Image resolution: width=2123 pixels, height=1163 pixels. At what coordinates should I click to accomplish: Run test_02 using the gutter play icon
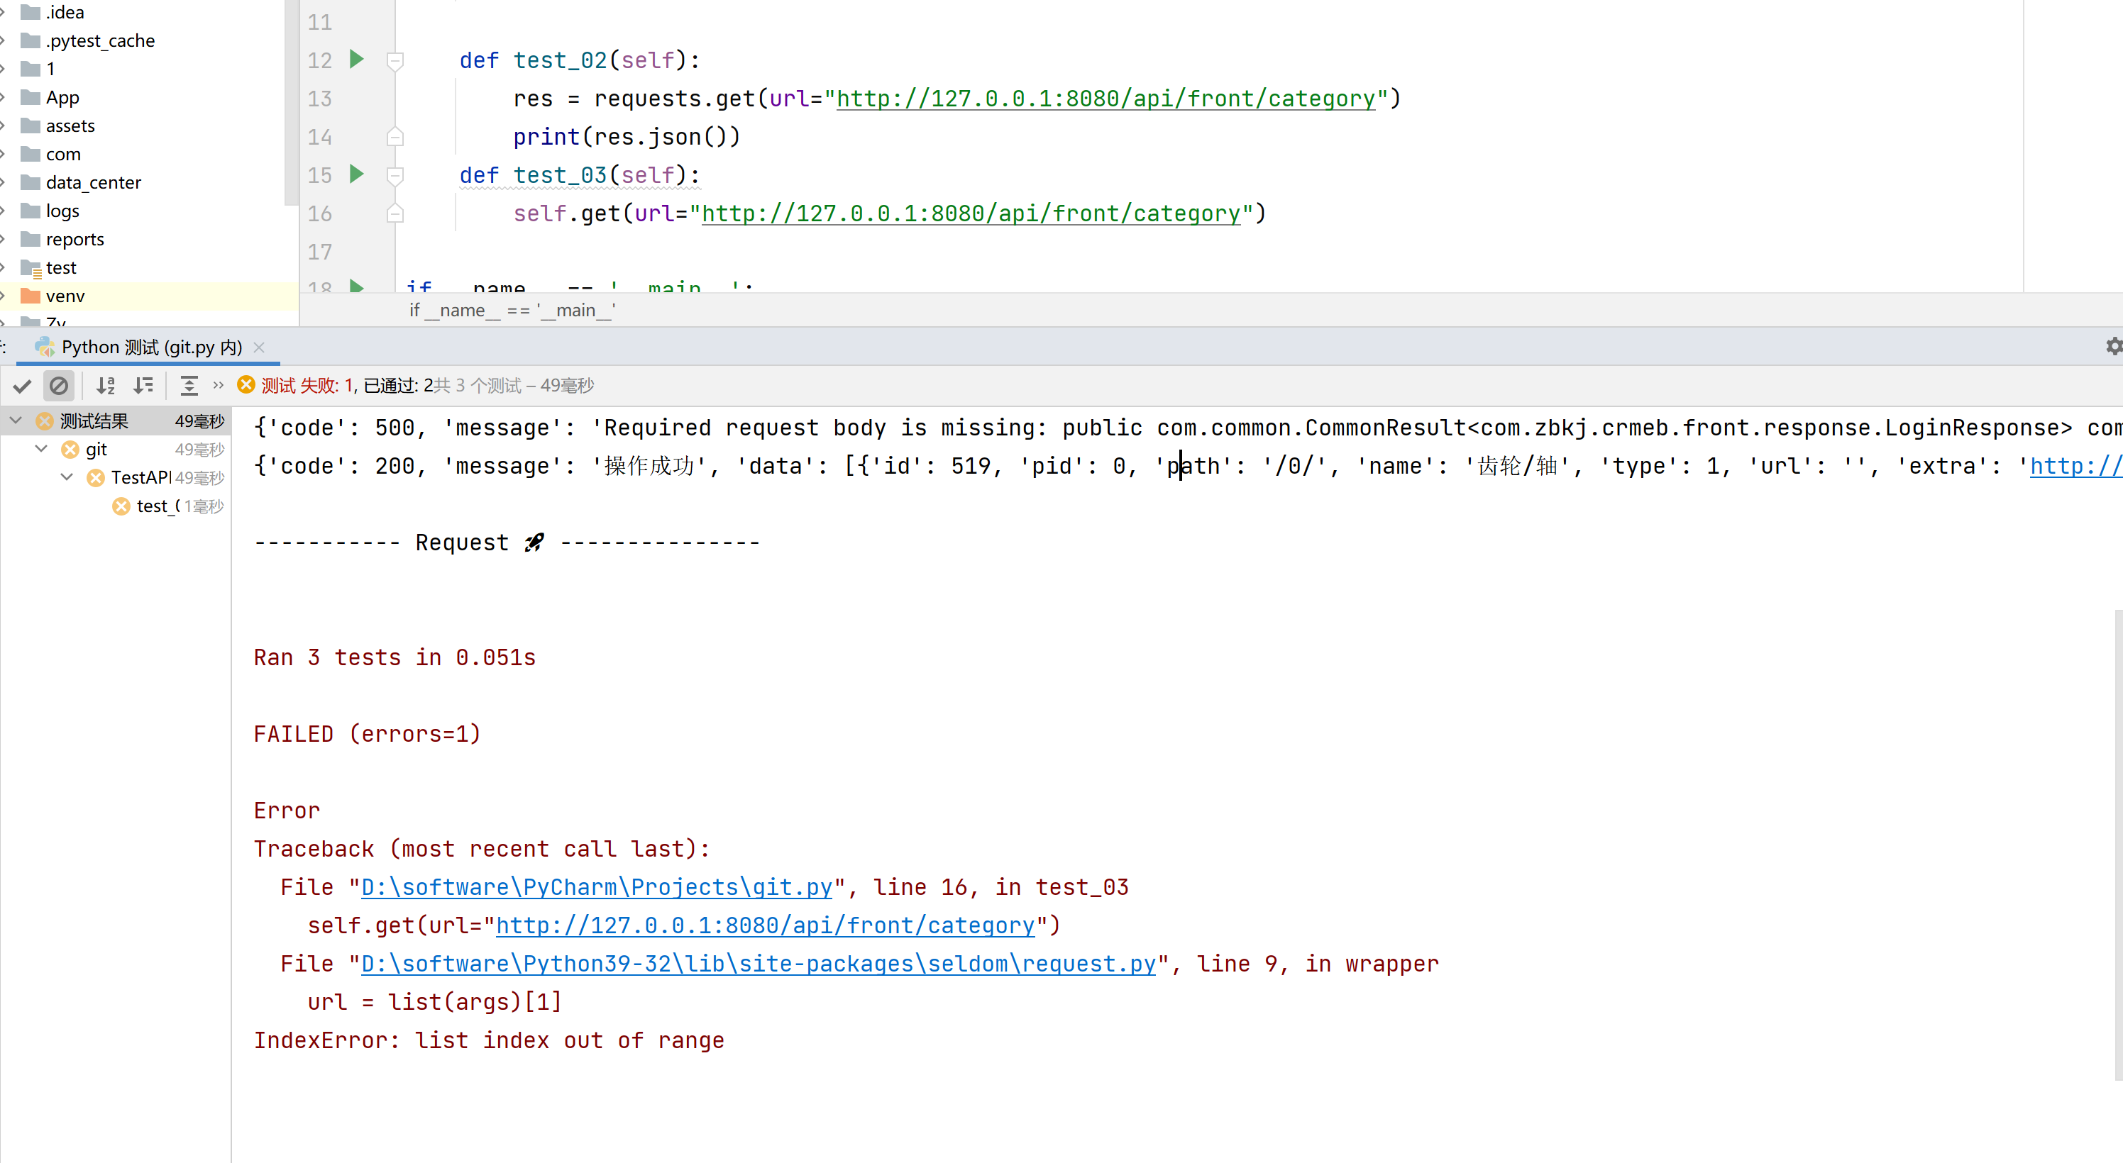[357, 60]
